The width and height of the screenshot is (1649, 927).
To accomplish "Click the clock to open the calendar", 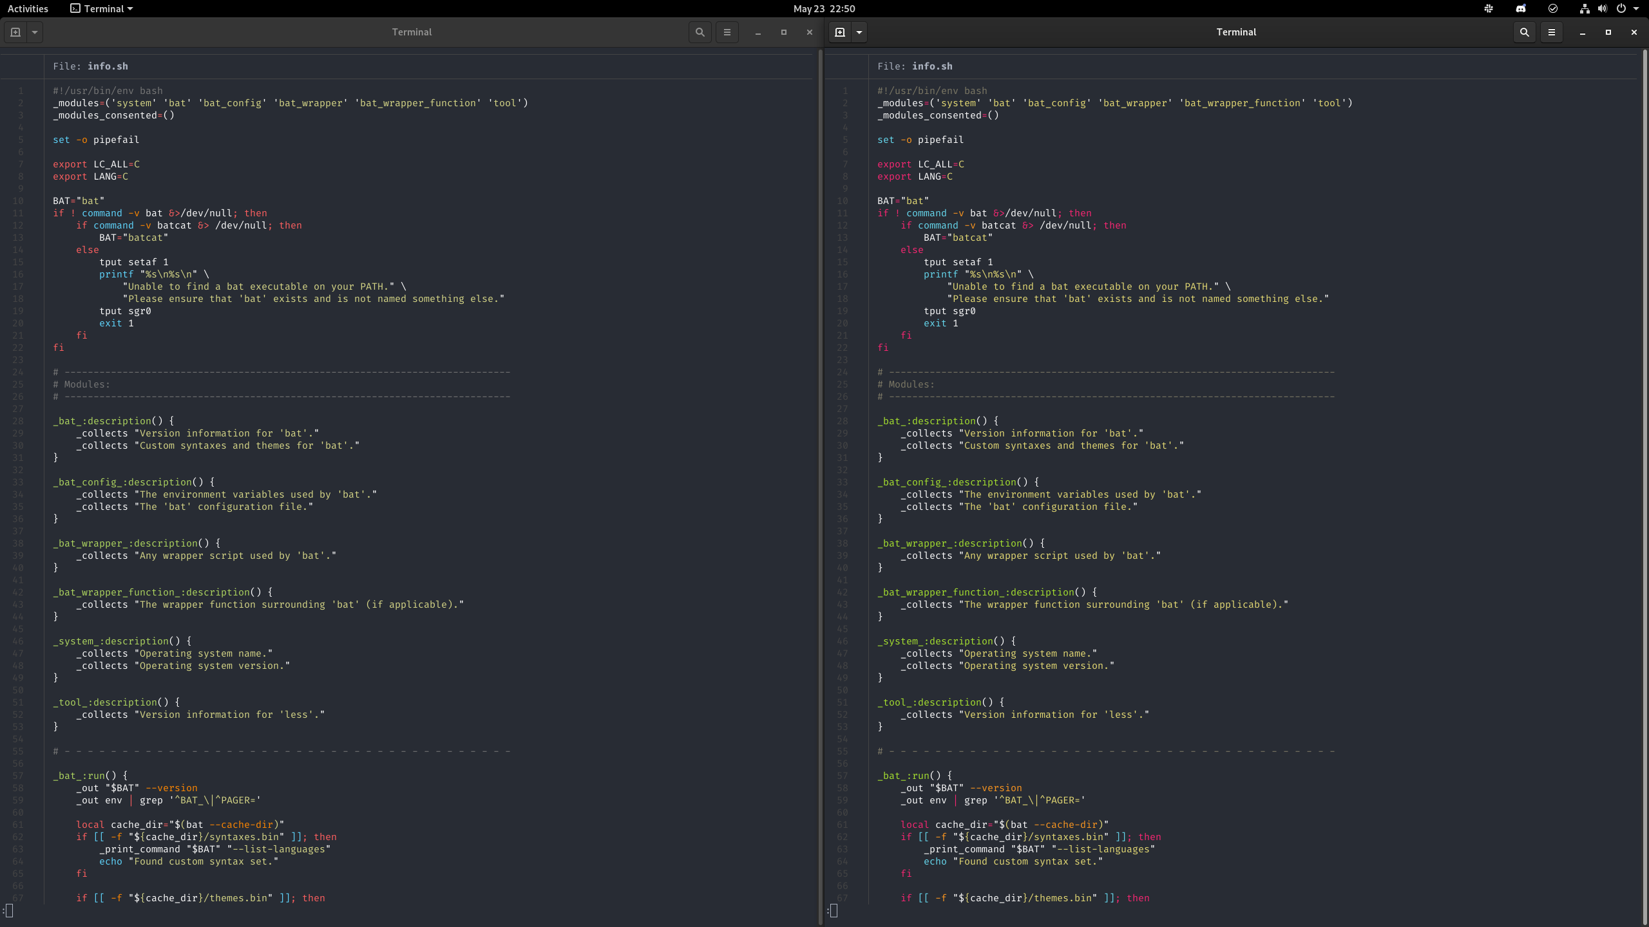I will click(823, 8).
